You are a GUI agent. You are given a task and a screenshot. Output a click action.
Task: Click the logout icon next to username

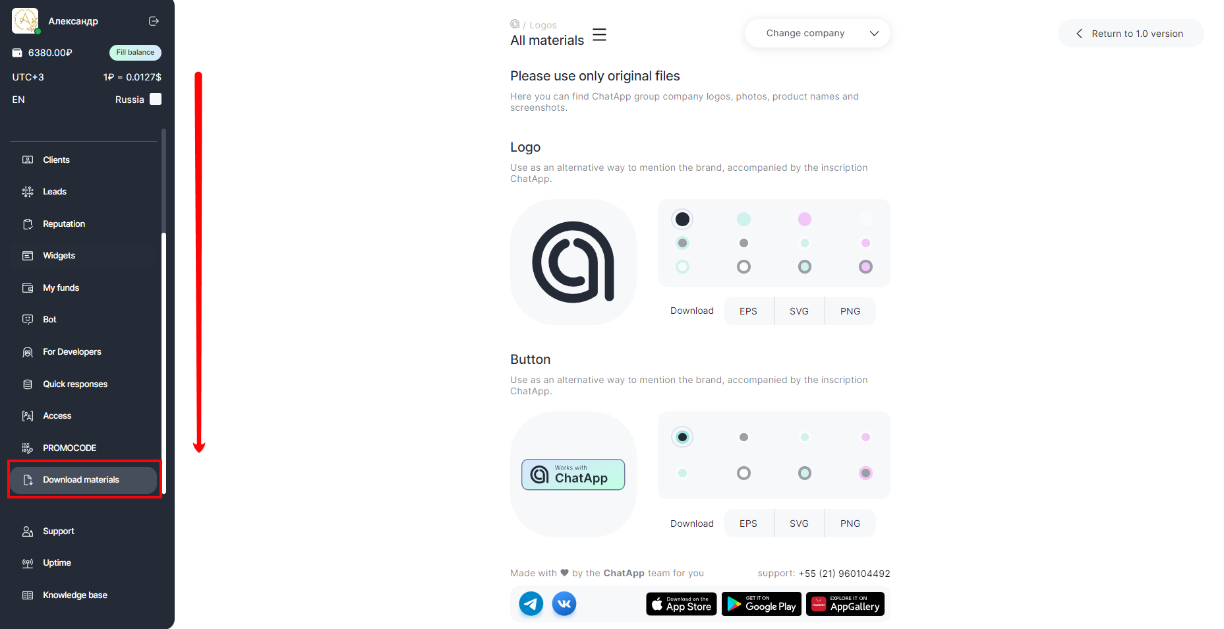(154, 21)
